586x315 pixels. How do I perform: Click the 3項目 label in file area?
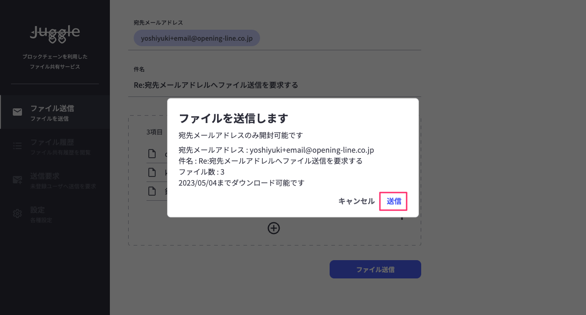pyautogui.click(x=154, y=132)
